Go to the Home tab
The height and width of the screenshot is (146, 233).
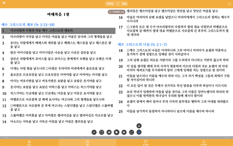[x=29, y=142]
